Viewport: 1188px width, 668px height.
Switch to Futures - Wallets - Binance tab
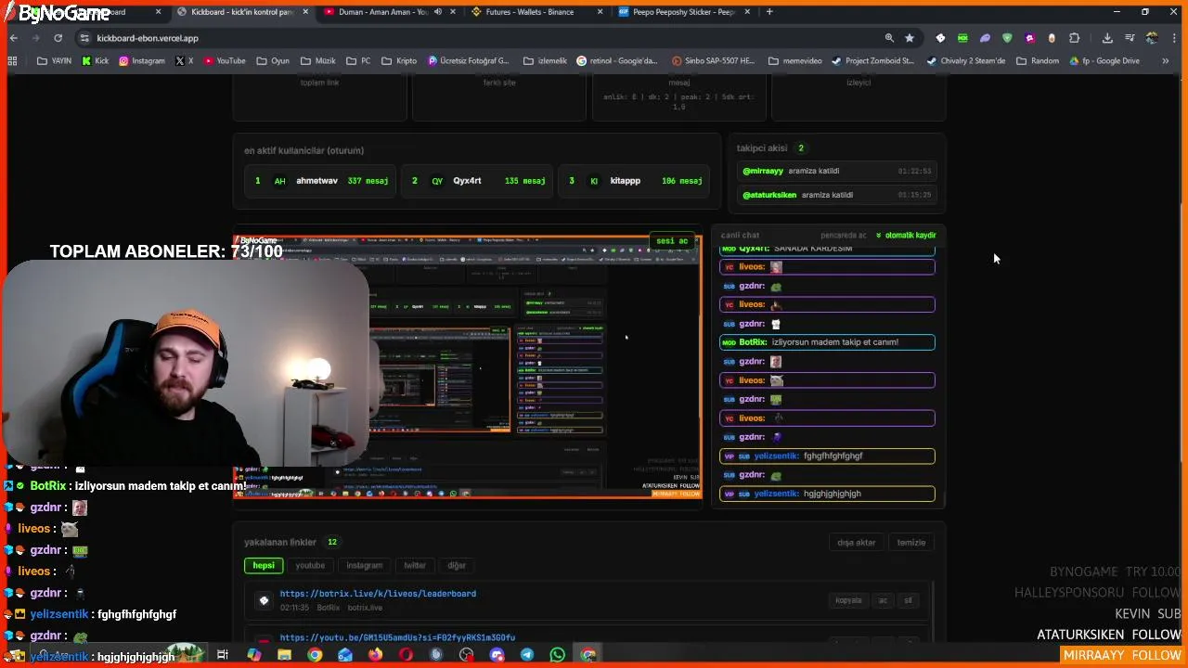(x=529, y=12)
